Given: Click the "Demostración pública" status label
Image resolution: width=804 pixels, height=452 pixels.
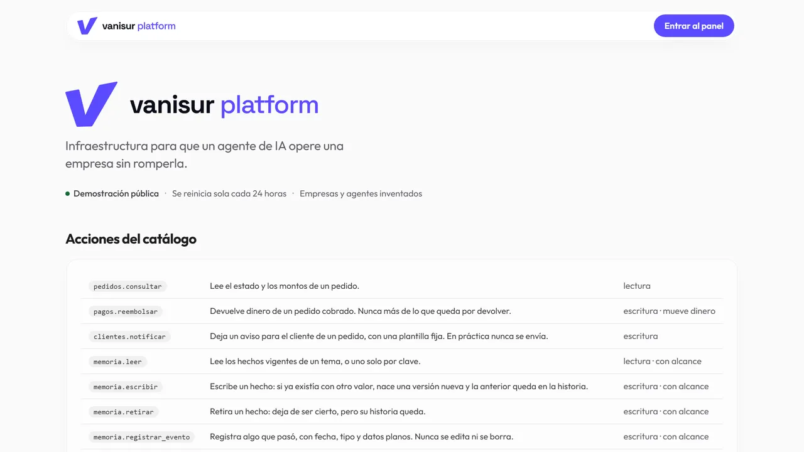Looking at the screenshot, I should [116, 193].
